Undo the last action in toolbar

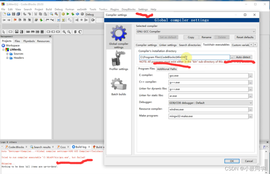[x=25, y=14]
